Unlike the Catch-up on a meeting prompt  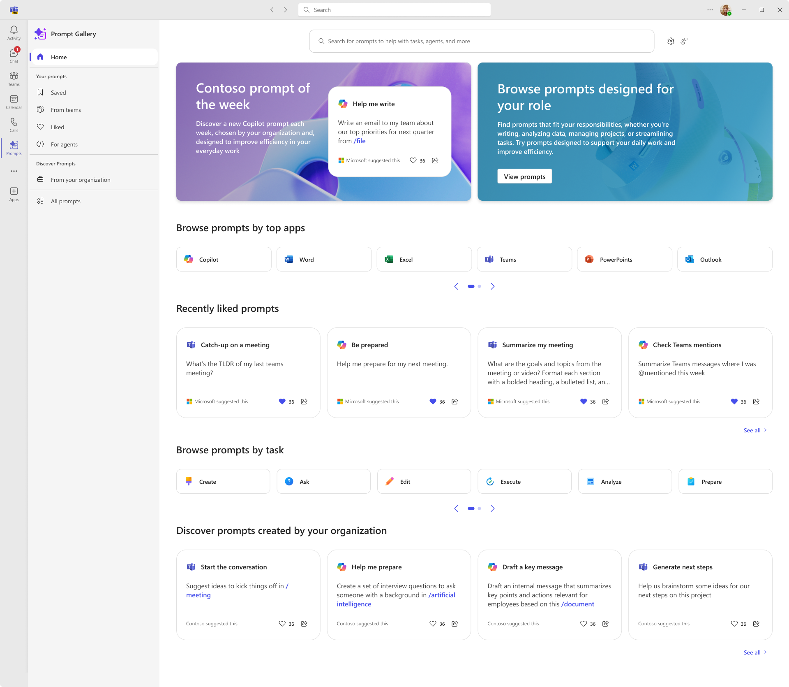click(x=282, y=402)
